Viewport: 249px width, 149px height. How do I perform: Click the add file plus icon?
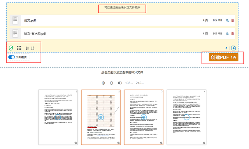point(233,48)
